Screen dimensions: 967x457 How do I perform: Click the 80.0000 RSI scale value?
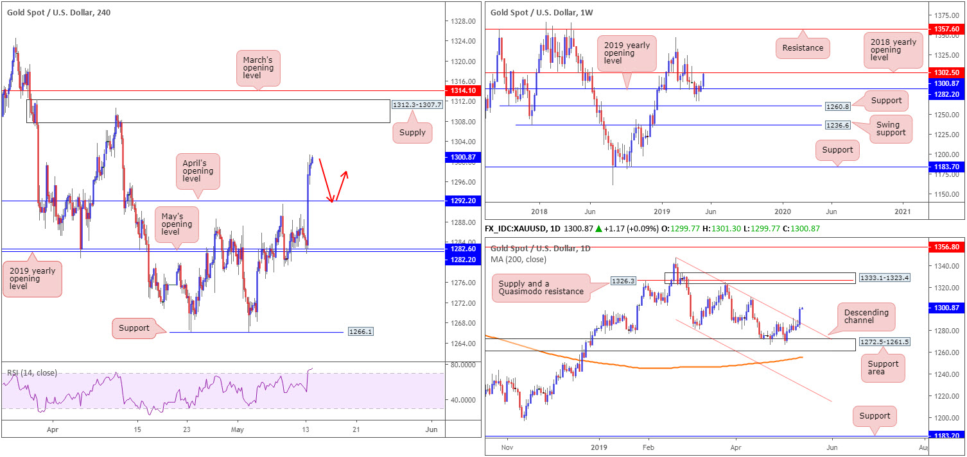pos(463,365)
